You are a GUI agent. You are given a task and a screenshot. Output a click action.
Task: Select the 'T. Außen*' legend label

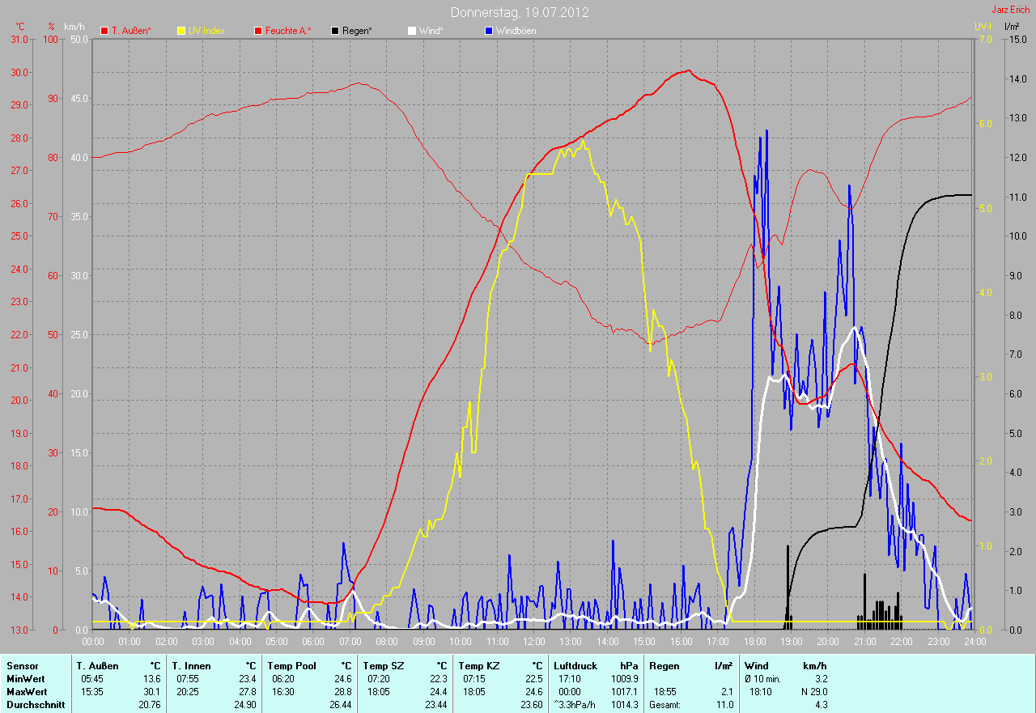[131, 31]
